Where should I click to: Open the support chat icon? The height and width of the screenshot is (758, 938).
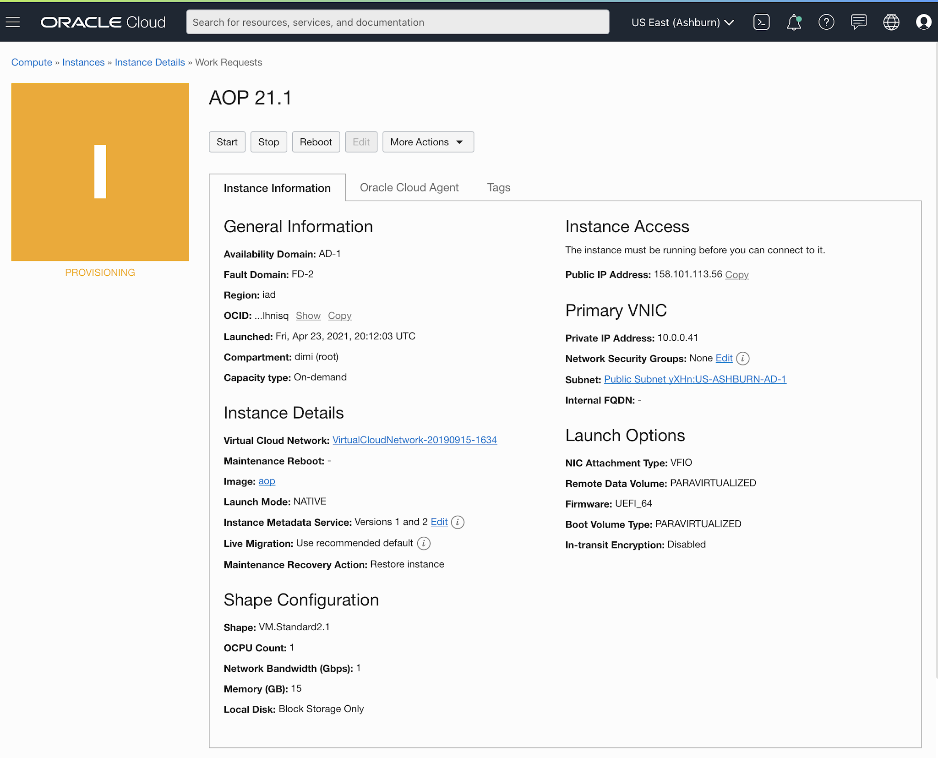tap(859, 22)
